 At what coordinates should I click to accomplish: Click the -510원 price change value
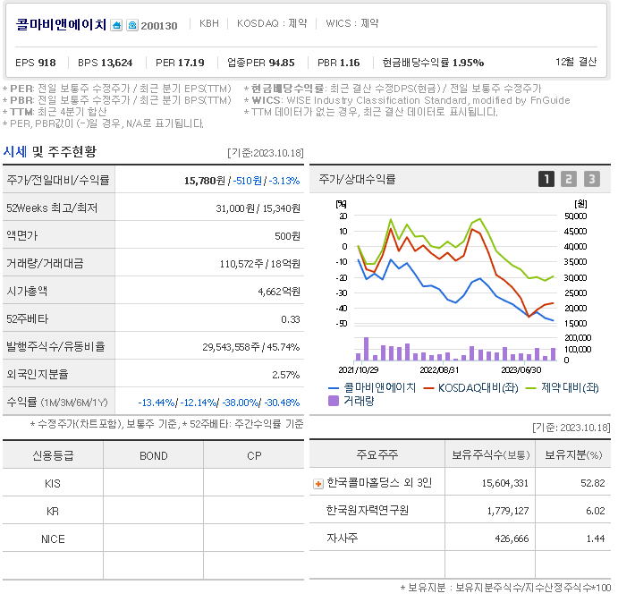(248, 181)
